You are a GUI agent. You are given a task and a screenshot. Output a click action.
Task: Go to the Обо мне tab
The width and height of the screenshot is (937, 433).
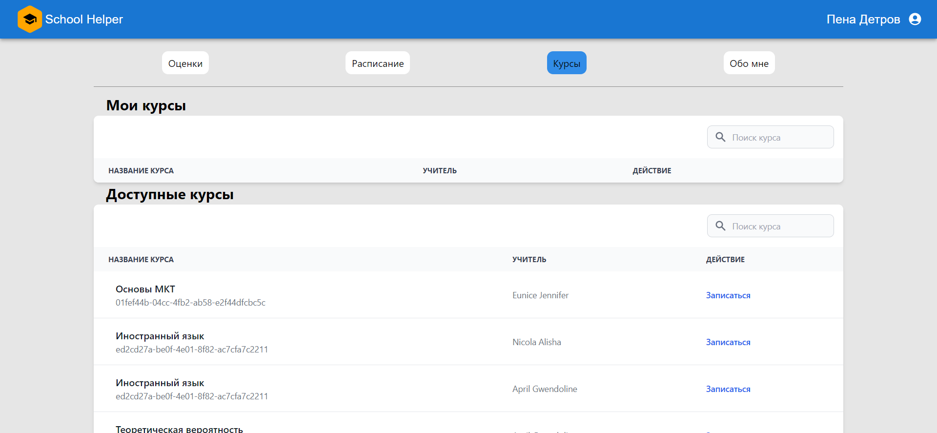tap(749, 63)
